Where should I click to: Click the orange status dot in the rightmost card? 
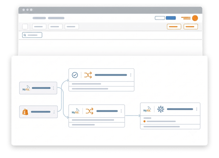point(145,121)
